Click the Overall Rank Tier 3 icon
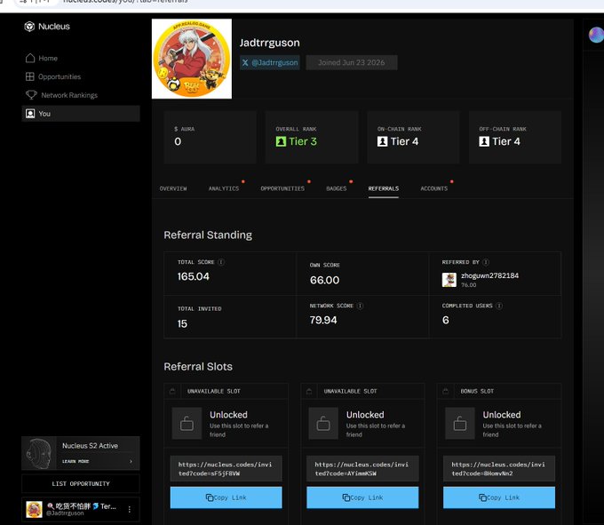This screenshot has width=604, height=525. click(281, 142)
